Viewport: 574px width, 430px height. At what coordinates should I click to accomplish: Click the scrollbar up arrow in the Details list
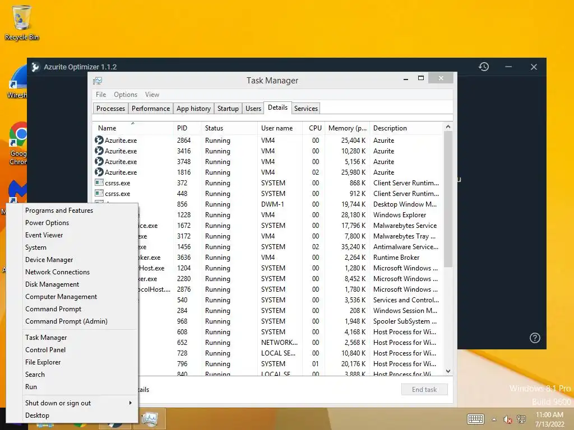click(x=448, y=127)
